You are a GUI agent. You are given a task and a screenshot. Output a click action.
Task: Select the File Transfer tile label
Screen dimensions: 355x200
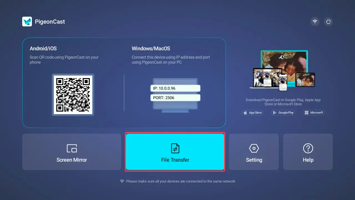(x=175, y=160)
